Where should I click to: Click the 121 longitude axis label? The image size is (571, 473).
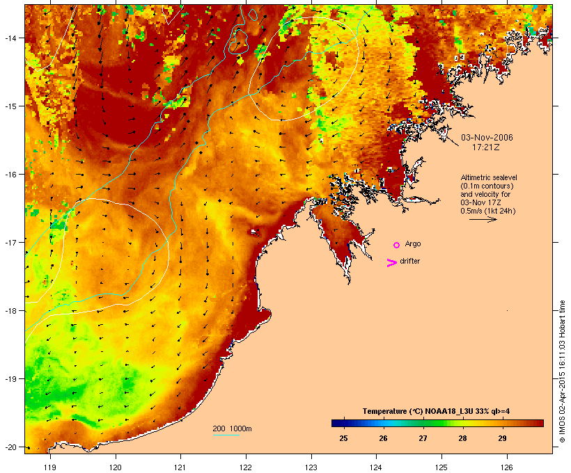180,467
